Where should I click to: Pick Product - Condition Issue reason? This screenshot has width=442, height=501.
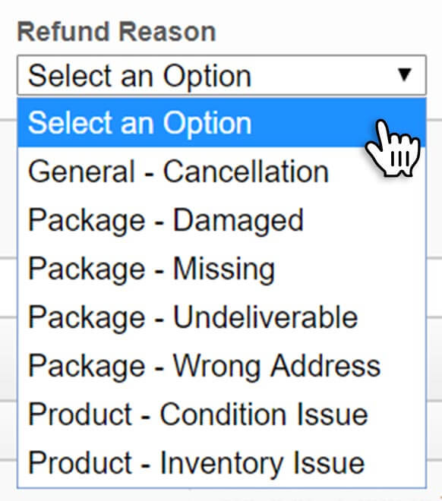coord(222,414)
